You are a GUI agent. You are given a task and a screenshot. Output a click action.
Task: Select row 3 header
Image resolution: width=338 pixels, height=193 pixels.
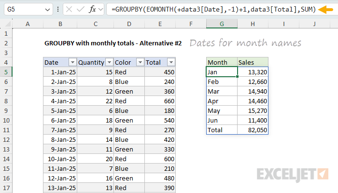(6, 53)
